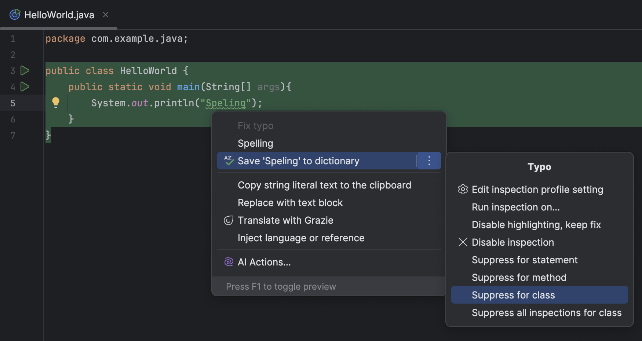The image size is (642, 341).
Task: Click the gear icon for inspection profile setting
Action: [x=463, y=189]
